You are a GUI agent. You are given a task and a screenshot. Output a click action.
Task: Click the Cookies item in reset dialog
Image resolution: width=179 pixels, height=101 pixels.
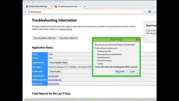coord(100,64)
